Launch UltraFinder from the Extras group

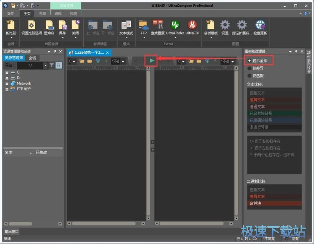(x=175, y=26)
